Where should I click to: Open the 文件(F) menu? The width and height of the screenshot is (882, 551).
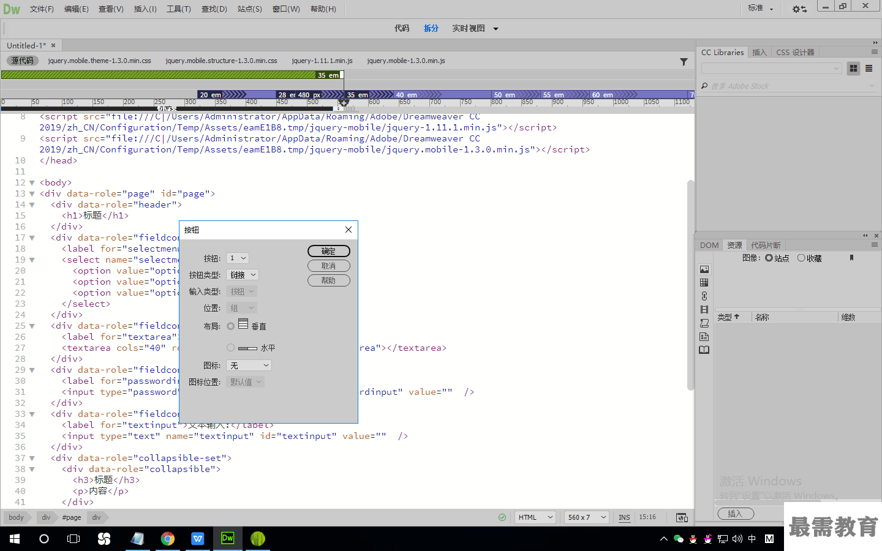[x=42, y=9]
